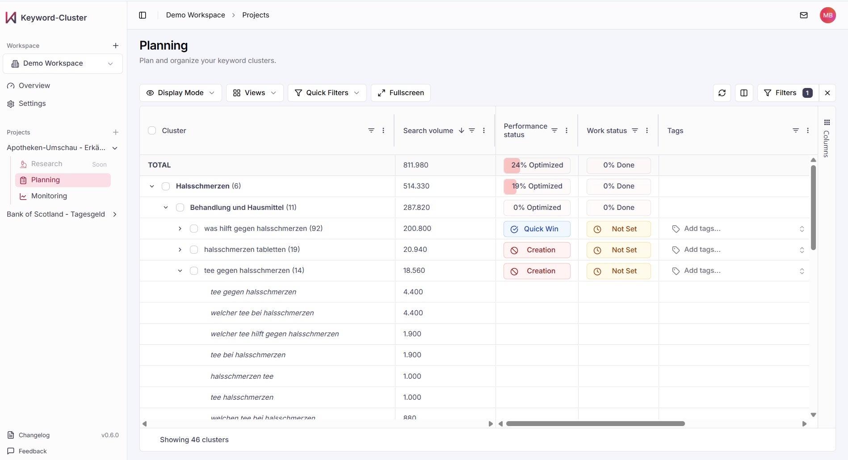Collapse the tee gegen halsschmerzen cluster

[x=180, y=271]
